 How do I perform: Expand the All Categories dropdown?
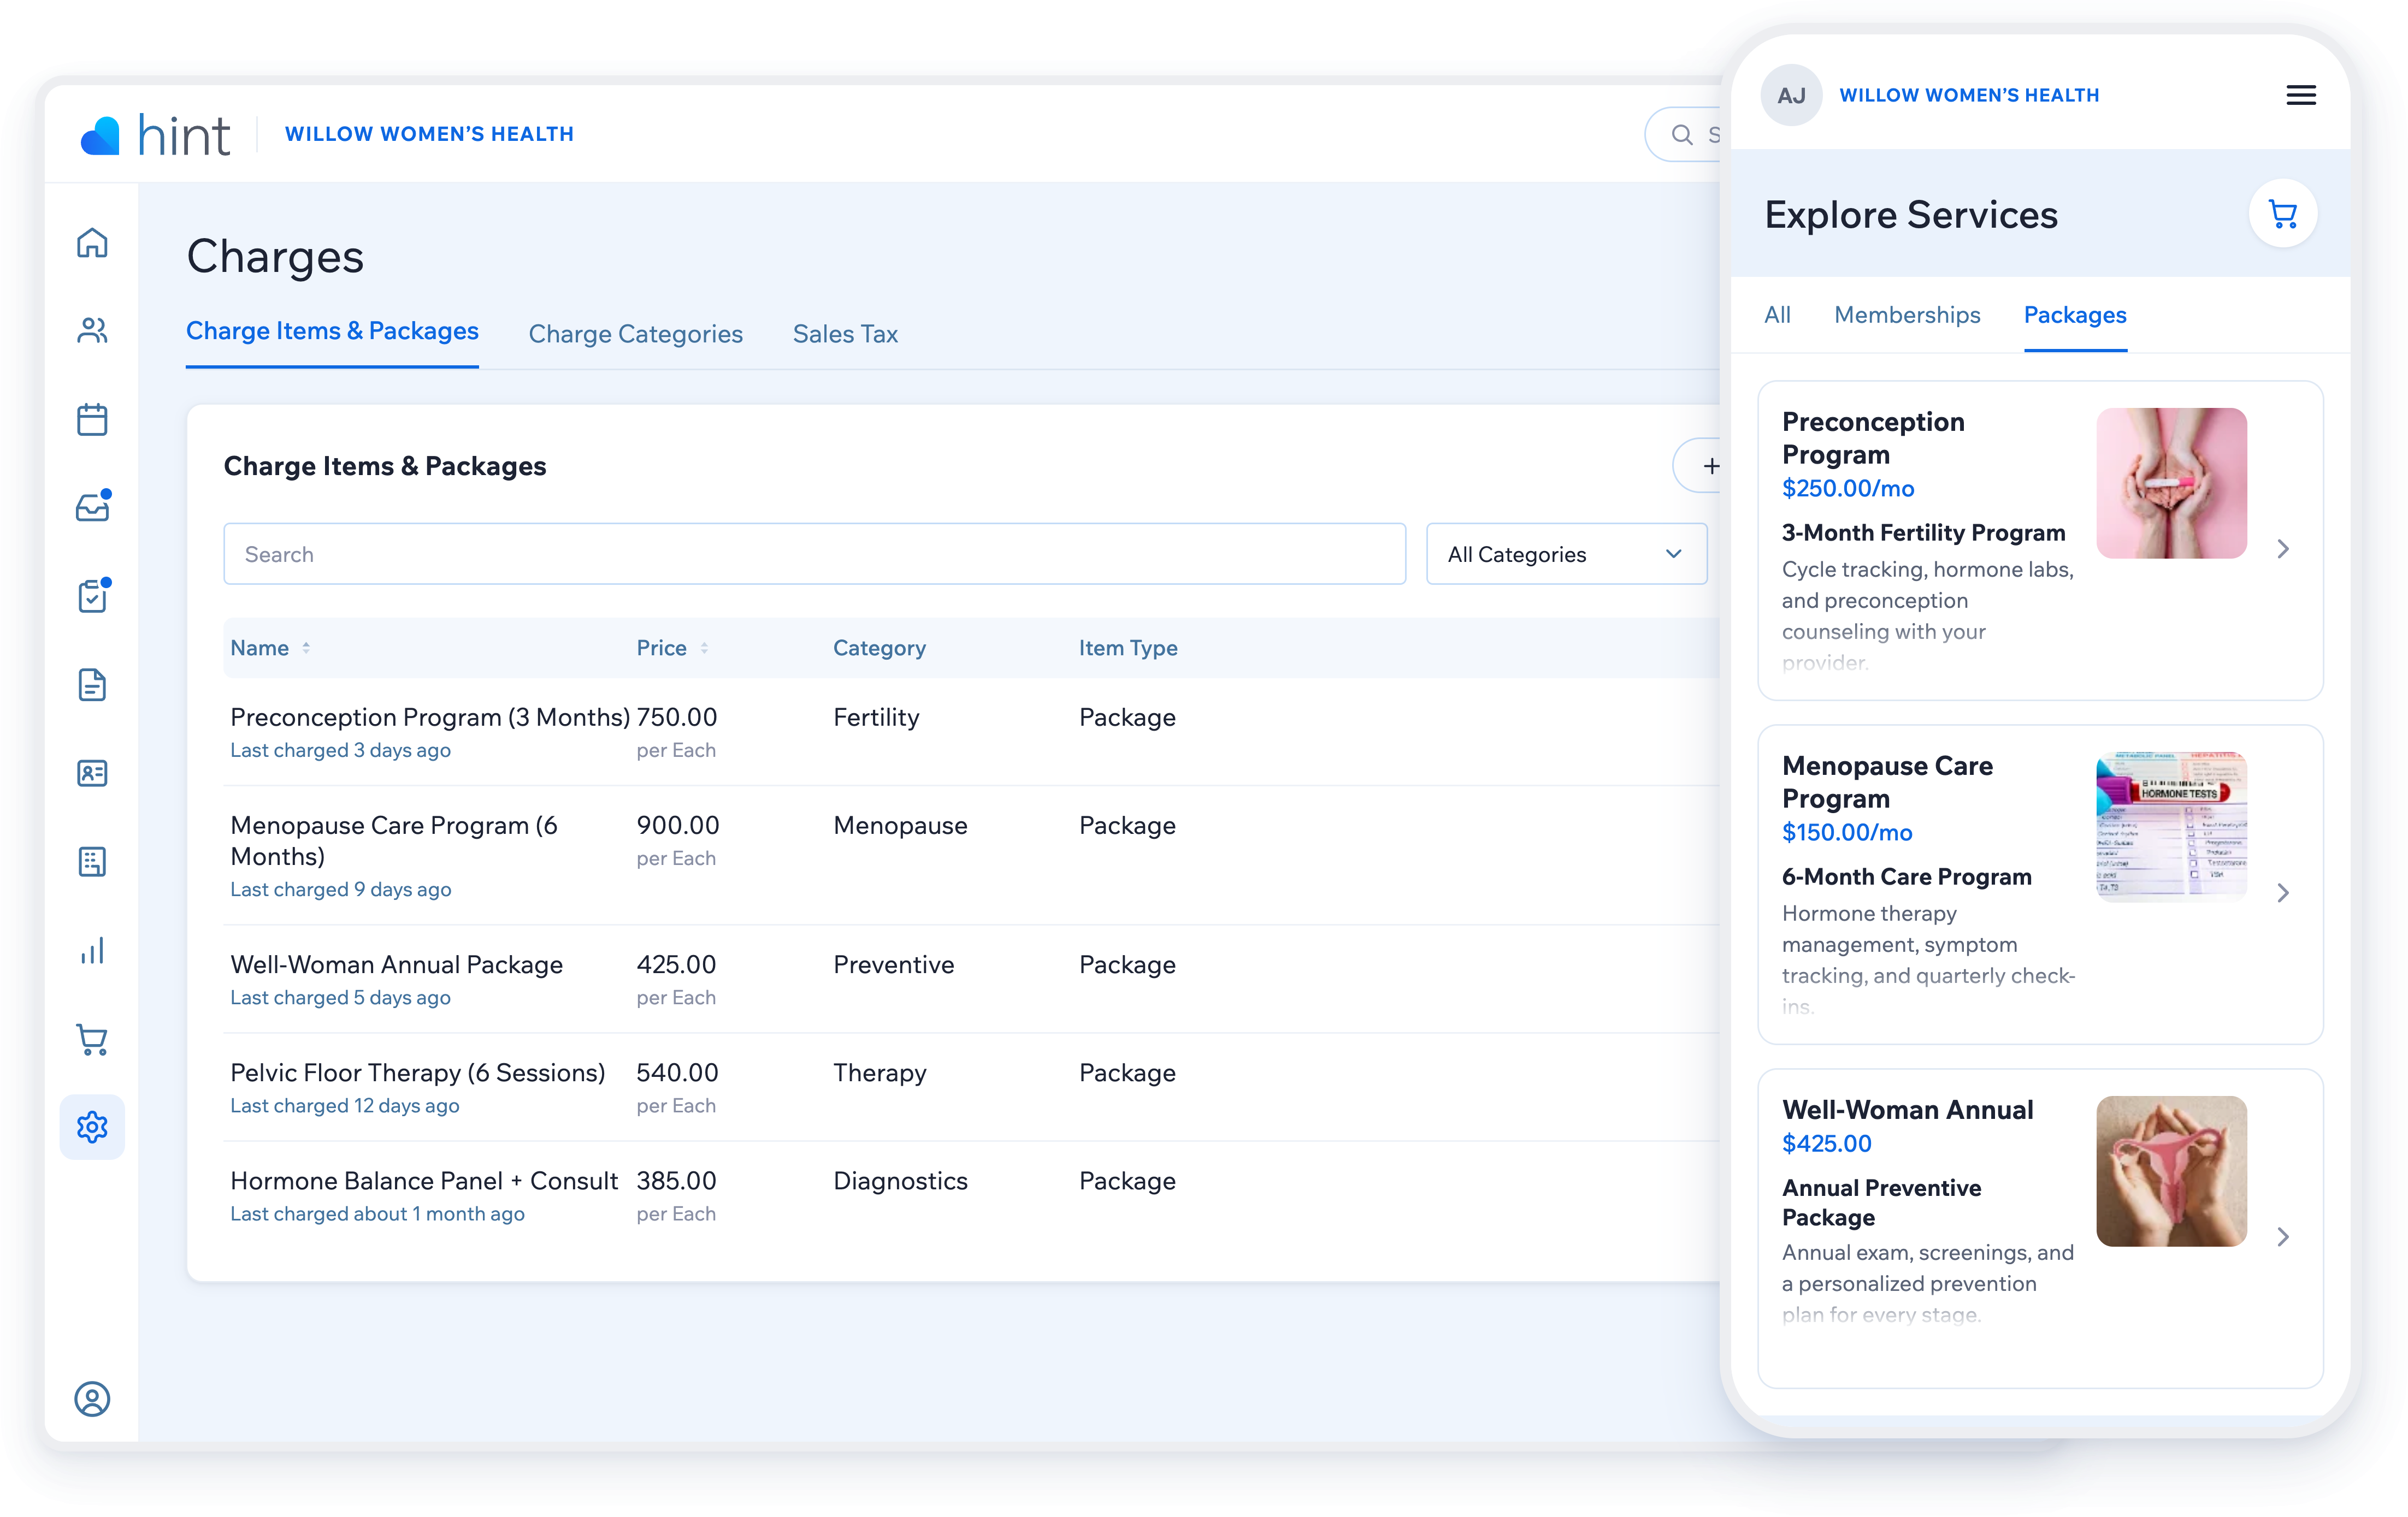(x=1566, y=554)
